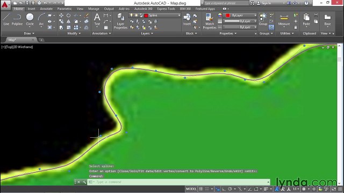The height and width of the screenshot is (193, 344).
Task: Click the 2D Wireframe visual style control
Action: [x=23, y=47]
